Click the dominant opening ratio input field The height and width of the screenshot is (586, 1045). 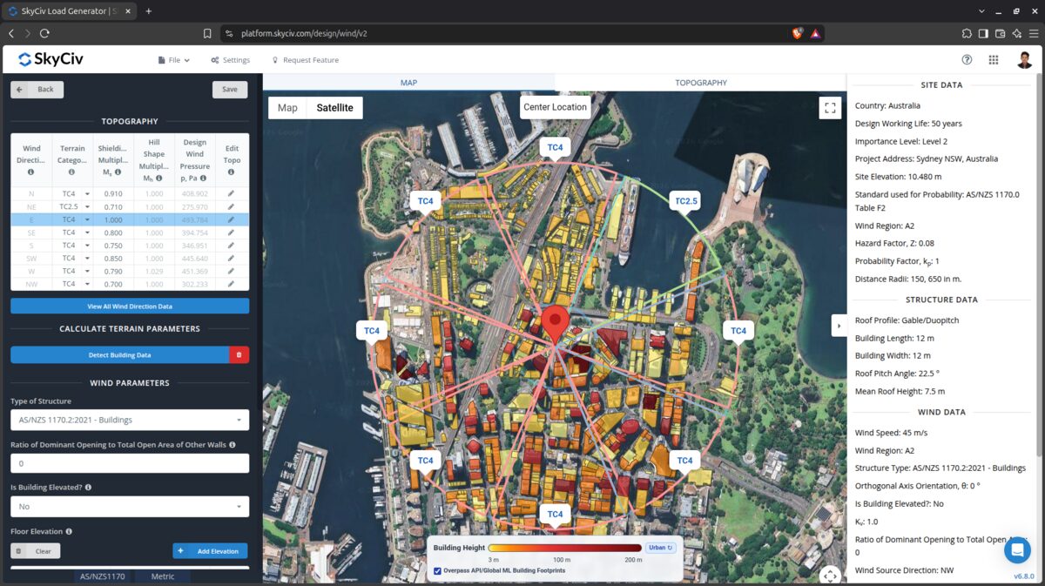130,463
